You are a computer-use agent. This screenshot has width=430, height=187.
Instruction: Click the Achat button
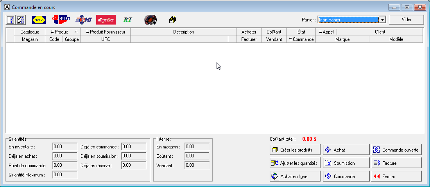[346, 150]
